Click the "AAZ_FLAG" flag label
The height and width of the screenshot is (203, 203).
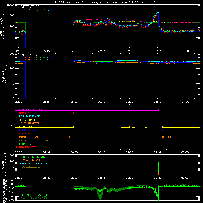(x=25, y=140)
